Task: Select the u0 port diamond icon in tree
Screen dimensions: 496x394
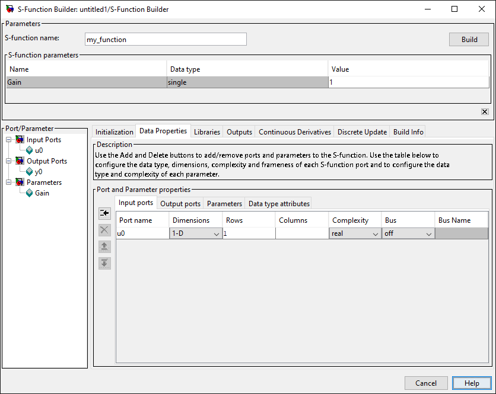Action: [x=30, y=150]
